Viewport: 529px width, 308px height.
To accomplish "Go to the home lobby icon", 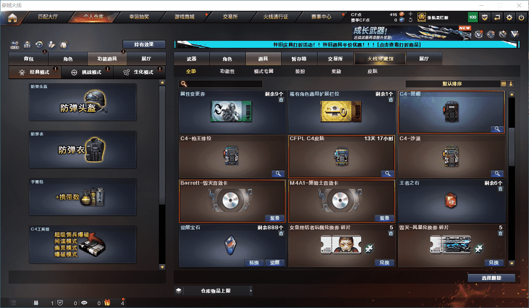I will point(12,17).
